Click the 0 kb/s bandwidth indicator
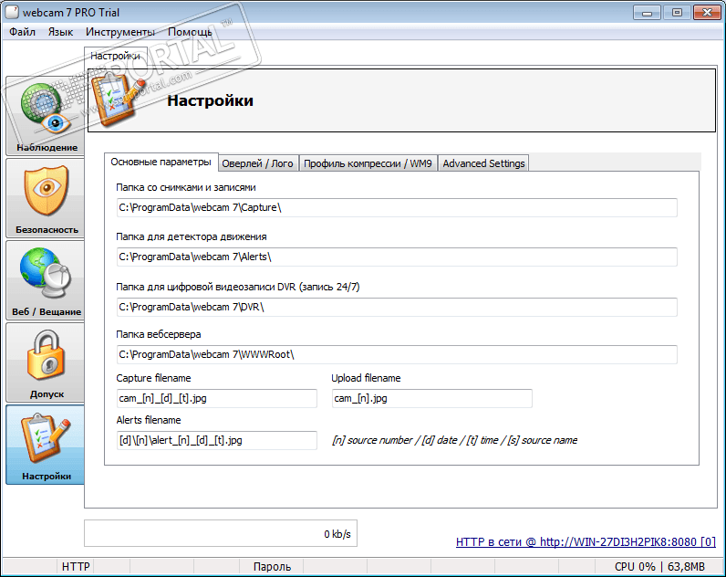This screenshot has width=726, height=577. coord(221,533)
